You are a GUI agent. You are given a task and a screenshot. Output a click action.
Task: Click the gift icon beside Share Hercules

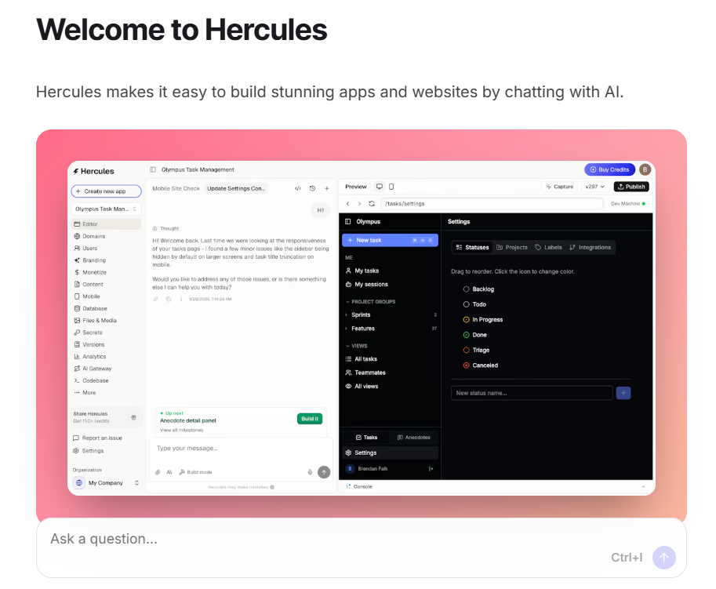133,417
